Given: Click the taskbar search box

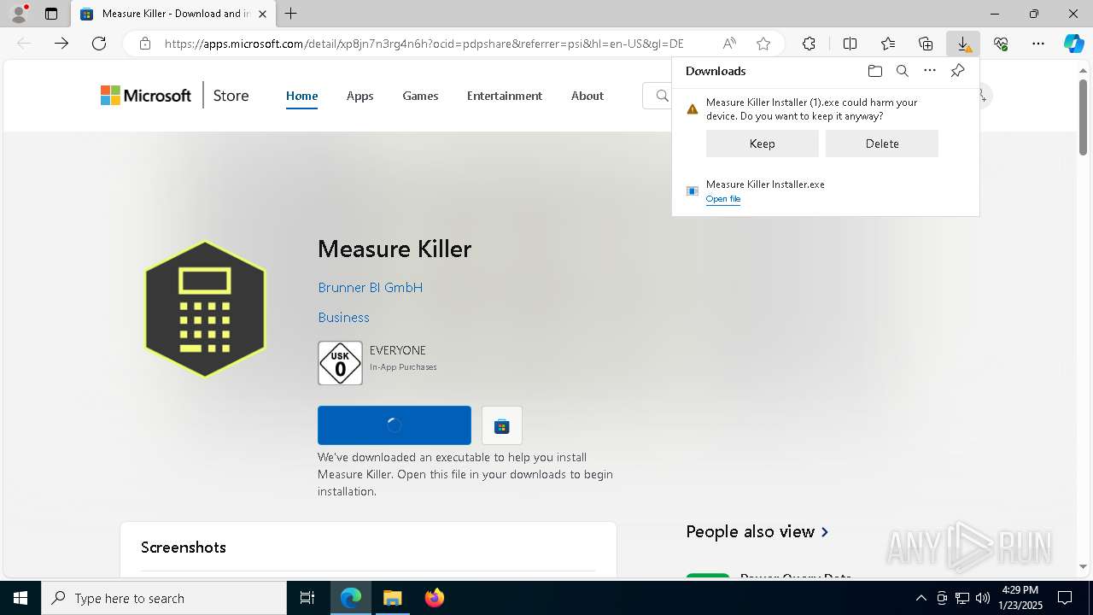Looking at the screenshot, I should [164, 598].
